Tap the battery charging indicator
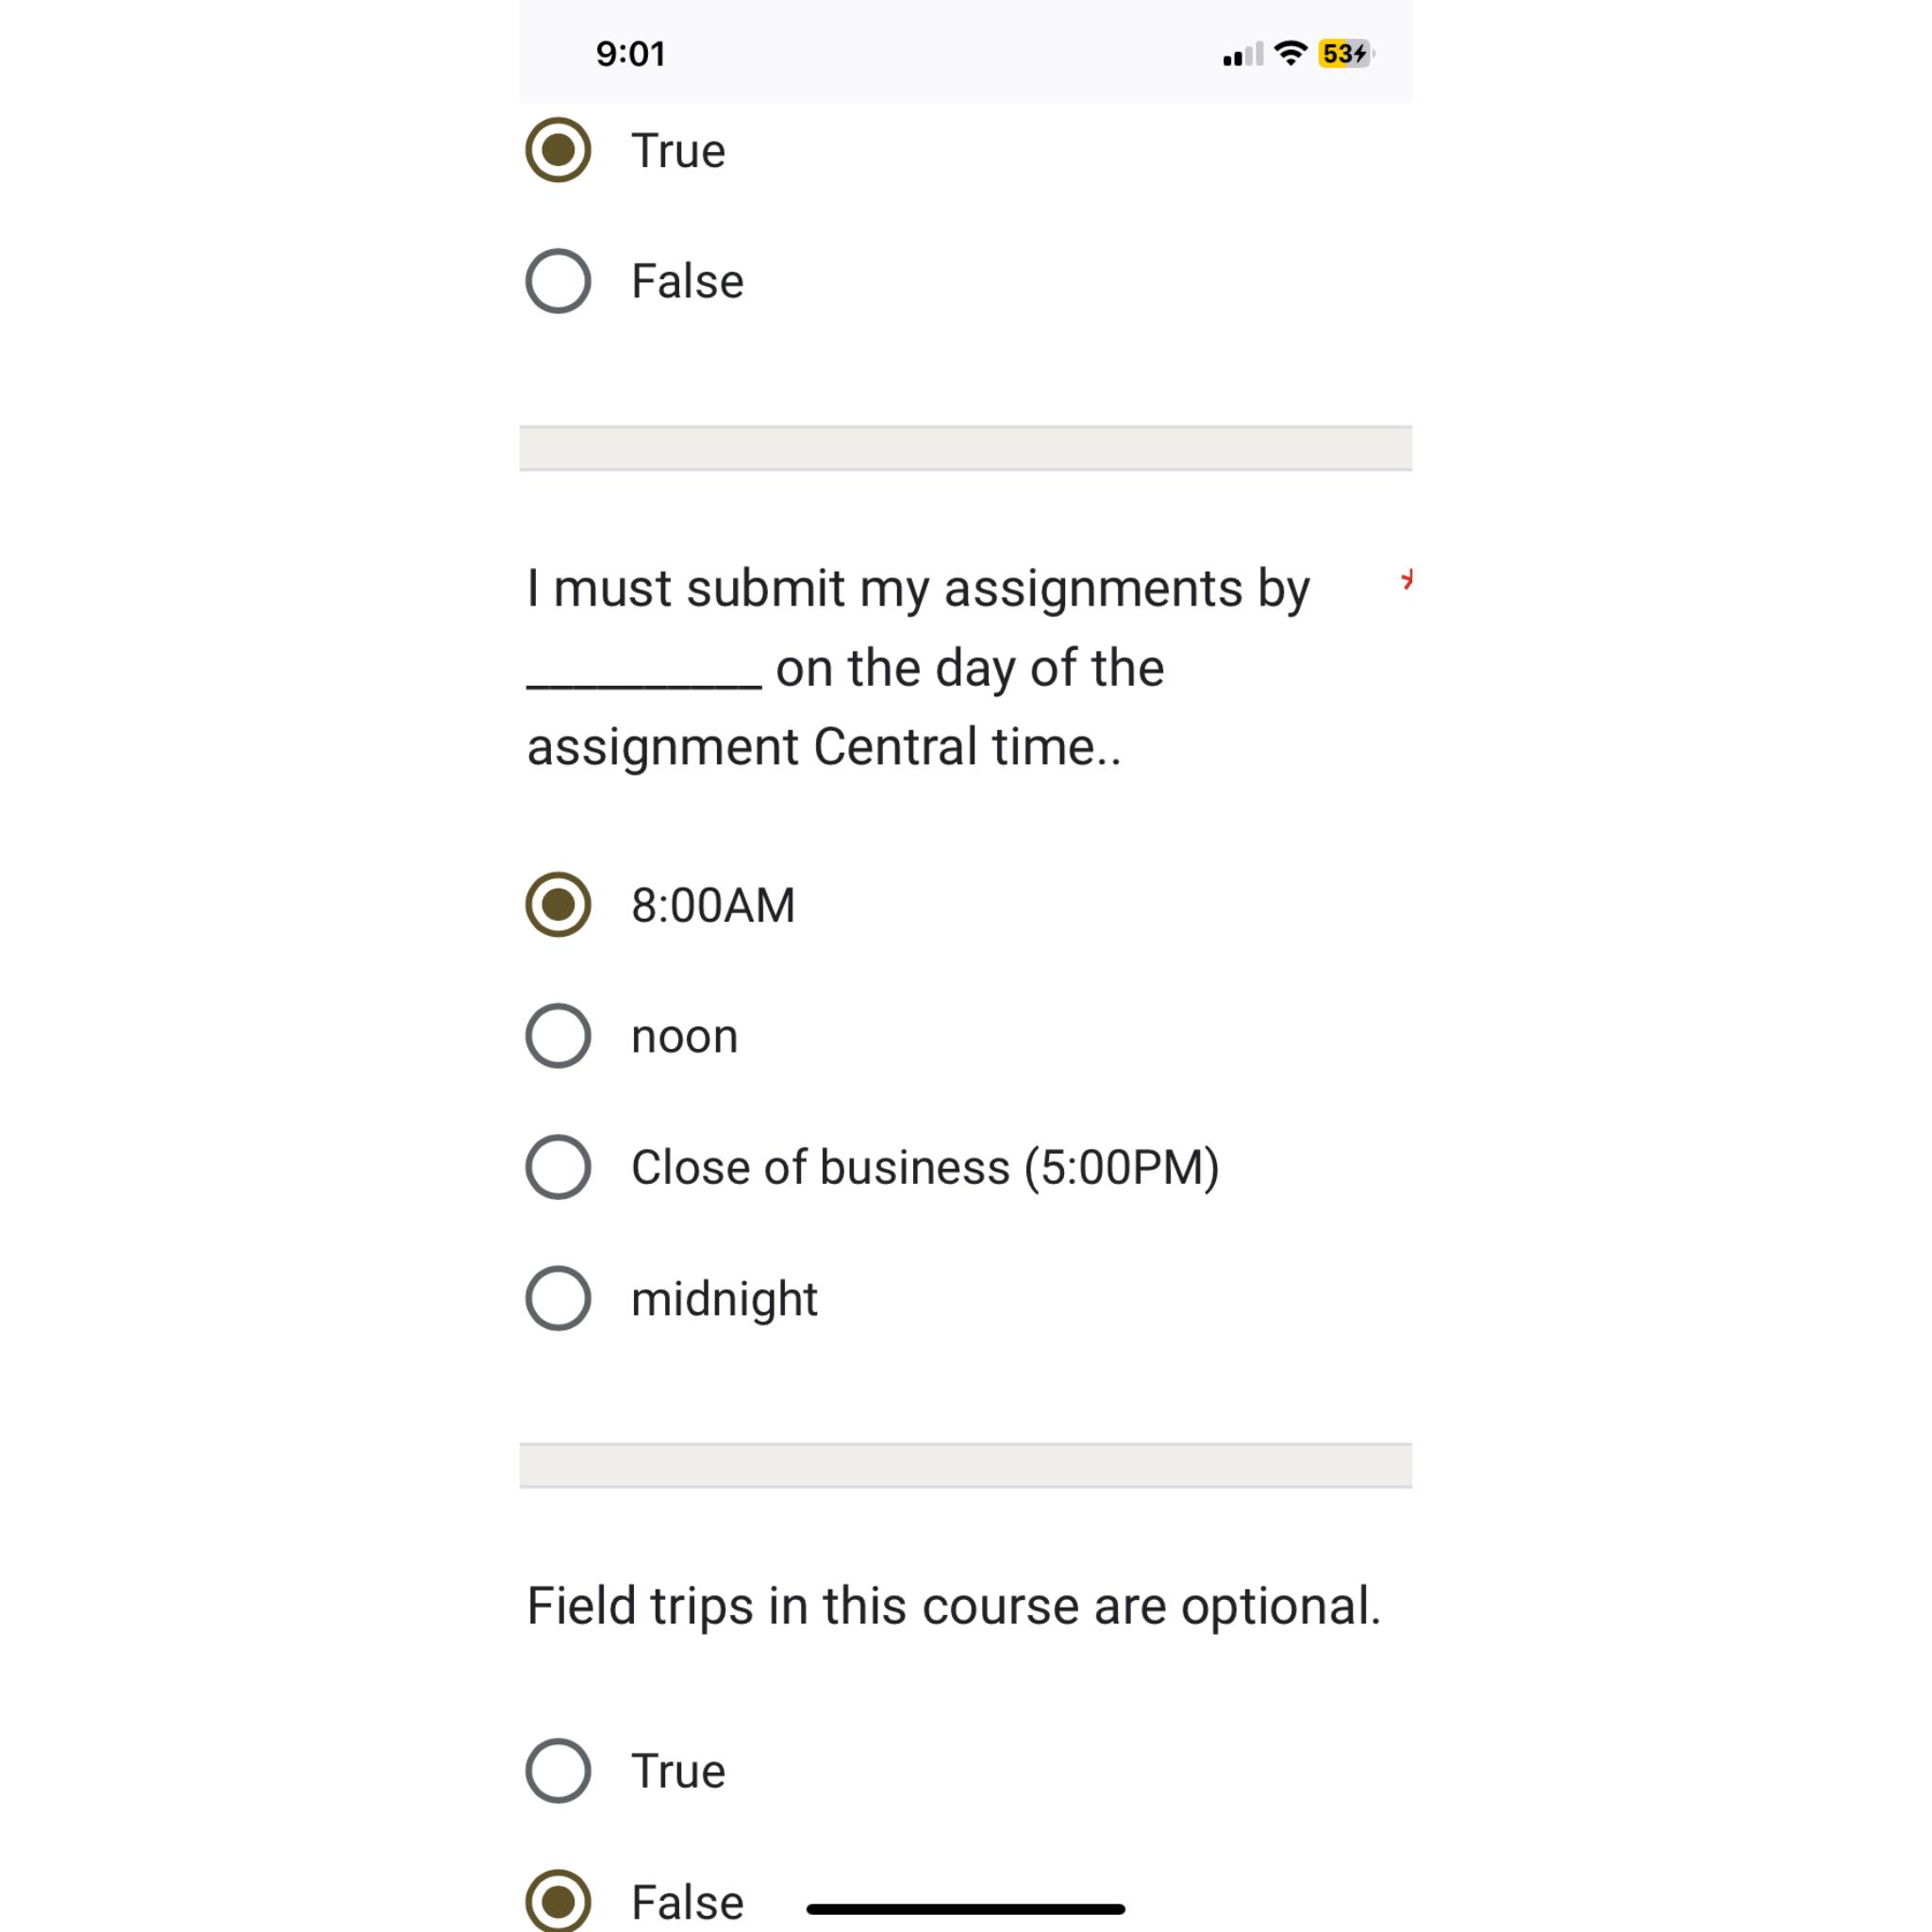1932x1932 pixels. pos(1346,53)
